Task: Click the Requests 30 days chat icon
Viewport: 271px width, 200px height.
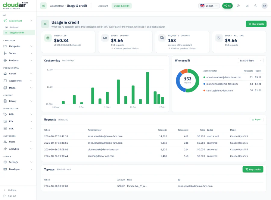Action: (162, 38)
